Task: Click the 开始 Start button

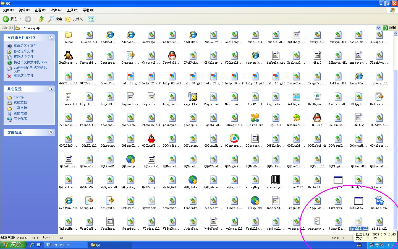Action: click(13, 245)
